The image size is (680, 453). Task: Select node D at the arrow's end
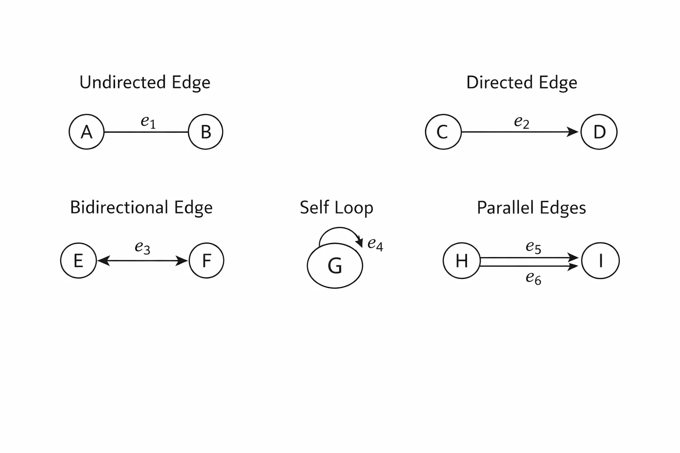pyautogui.click(x=599, y=132)
